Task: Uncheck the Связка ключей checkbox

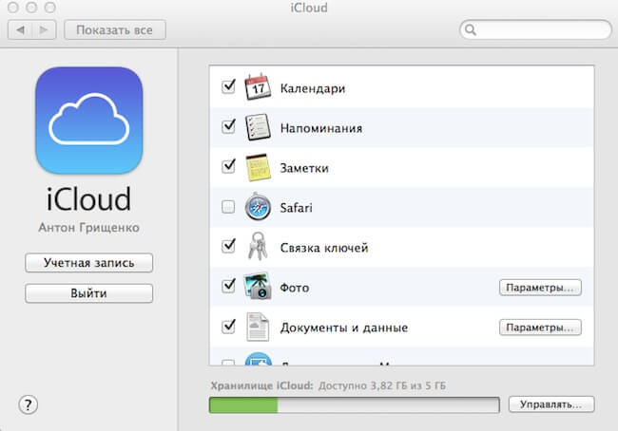Action: [228, 247]
